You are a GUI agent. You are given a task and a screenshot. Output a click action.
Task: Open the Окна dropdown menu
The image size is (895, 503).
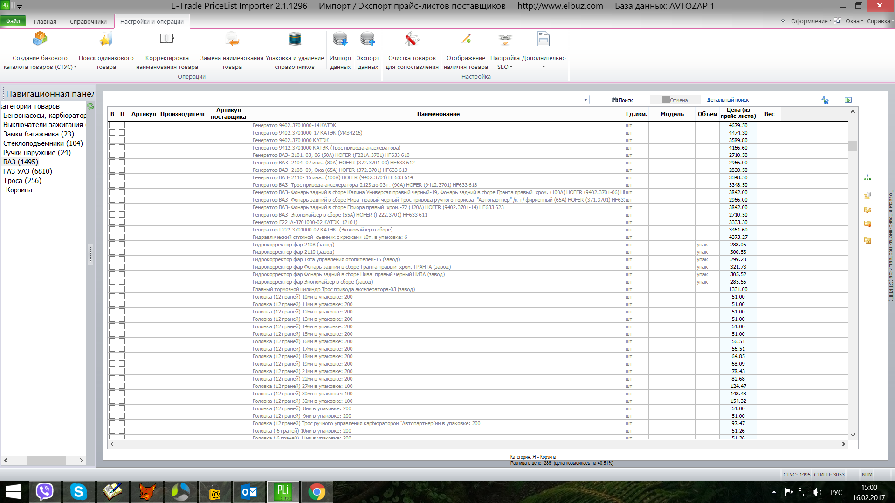(854, 21)
